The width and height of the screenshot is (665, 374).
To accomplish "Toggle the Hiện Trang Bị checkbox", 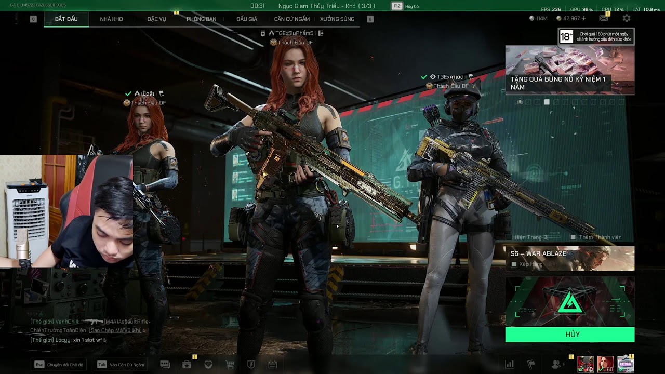I will pos(509,237).
